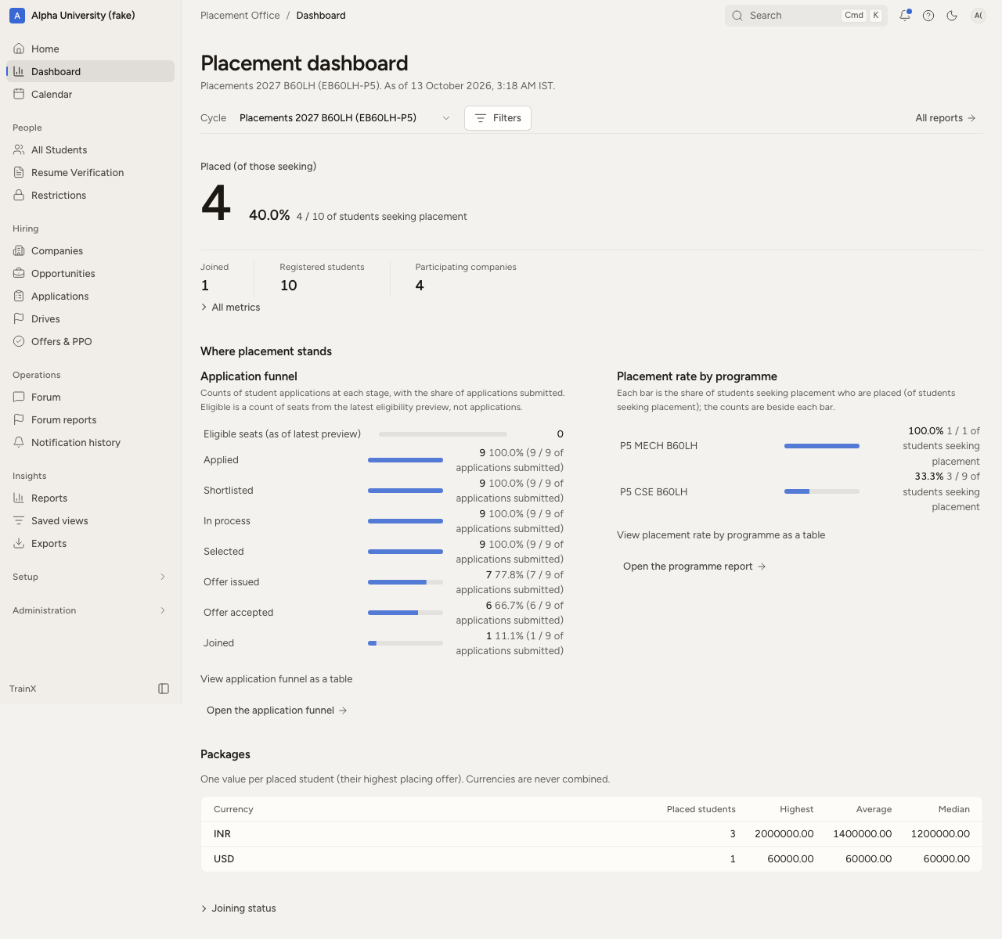This screenshot has height=939, width=1002.
Task: Click the INR currency row
Action: [592, 834]
